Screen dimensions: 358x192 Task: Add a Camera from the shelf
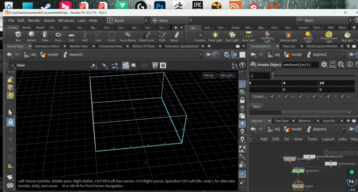(x=200, y=37)
